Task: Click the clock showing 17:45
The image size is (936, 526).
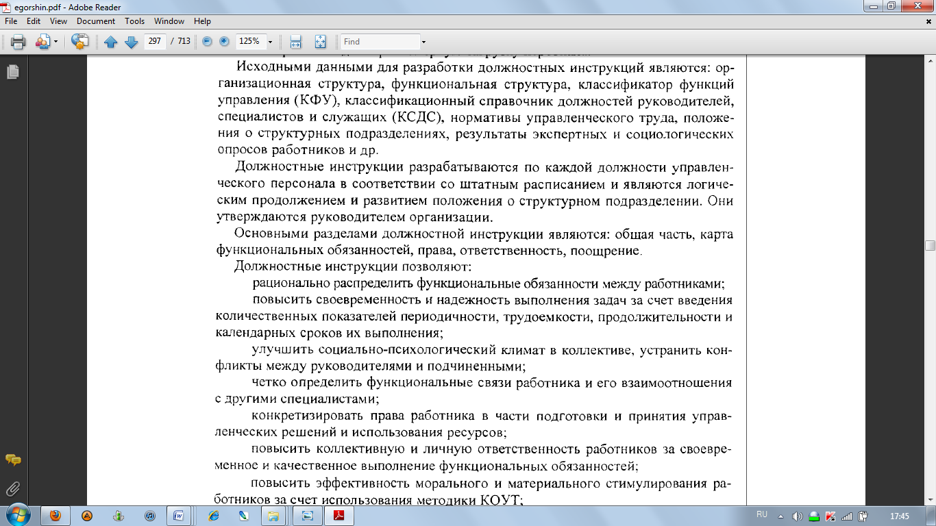Action: click(x=899, y=516)
